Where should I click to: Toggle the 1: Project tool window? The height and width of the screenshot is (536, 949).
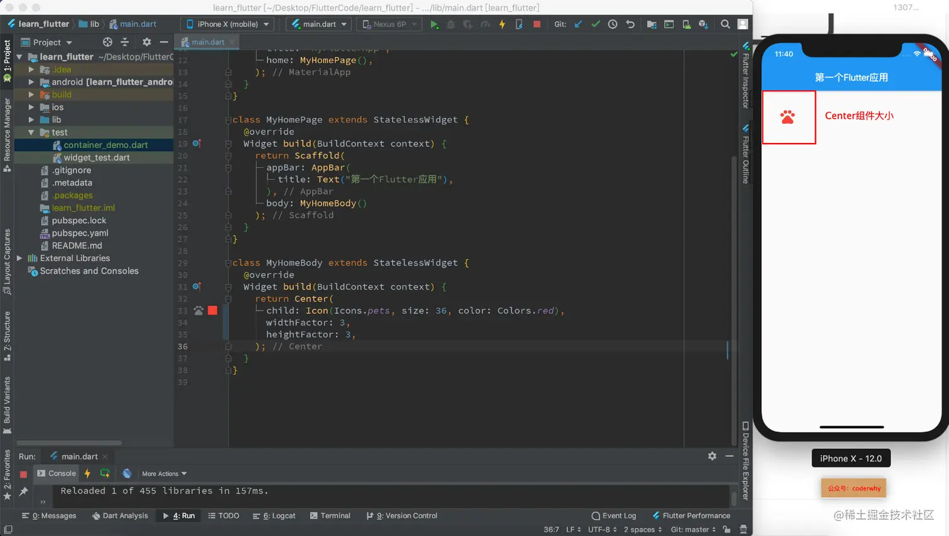tap(7, 60)
